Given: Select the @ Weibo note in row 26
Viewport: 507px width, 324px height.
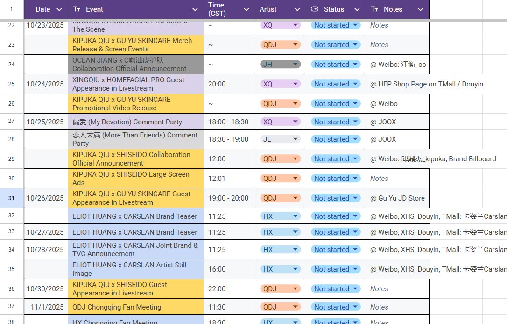Looking at the screenshot, I should pyautogui.click(x=397, y=104).
